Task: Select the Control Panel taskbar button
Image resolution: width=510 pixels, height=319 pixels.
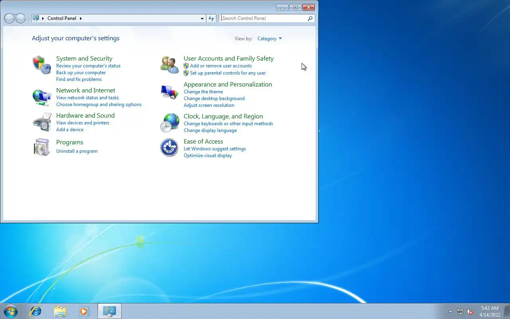Action: click(x=109, y=311)
